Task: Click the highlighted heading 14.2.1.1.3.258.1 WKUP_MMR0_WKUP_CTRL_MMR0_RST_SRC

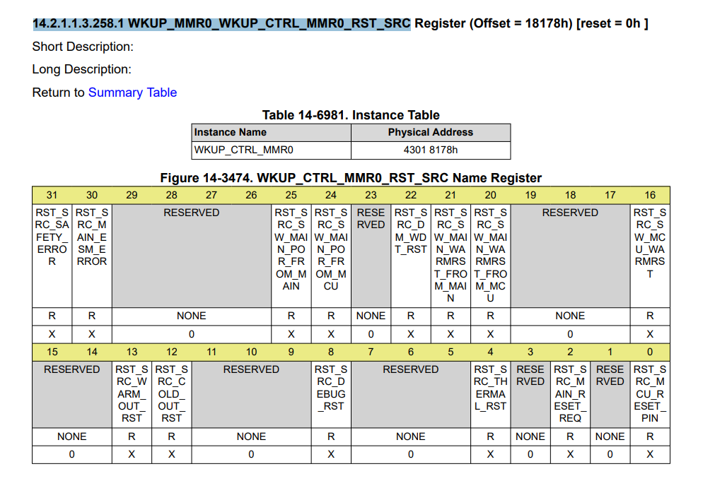Action: point(221,23)
